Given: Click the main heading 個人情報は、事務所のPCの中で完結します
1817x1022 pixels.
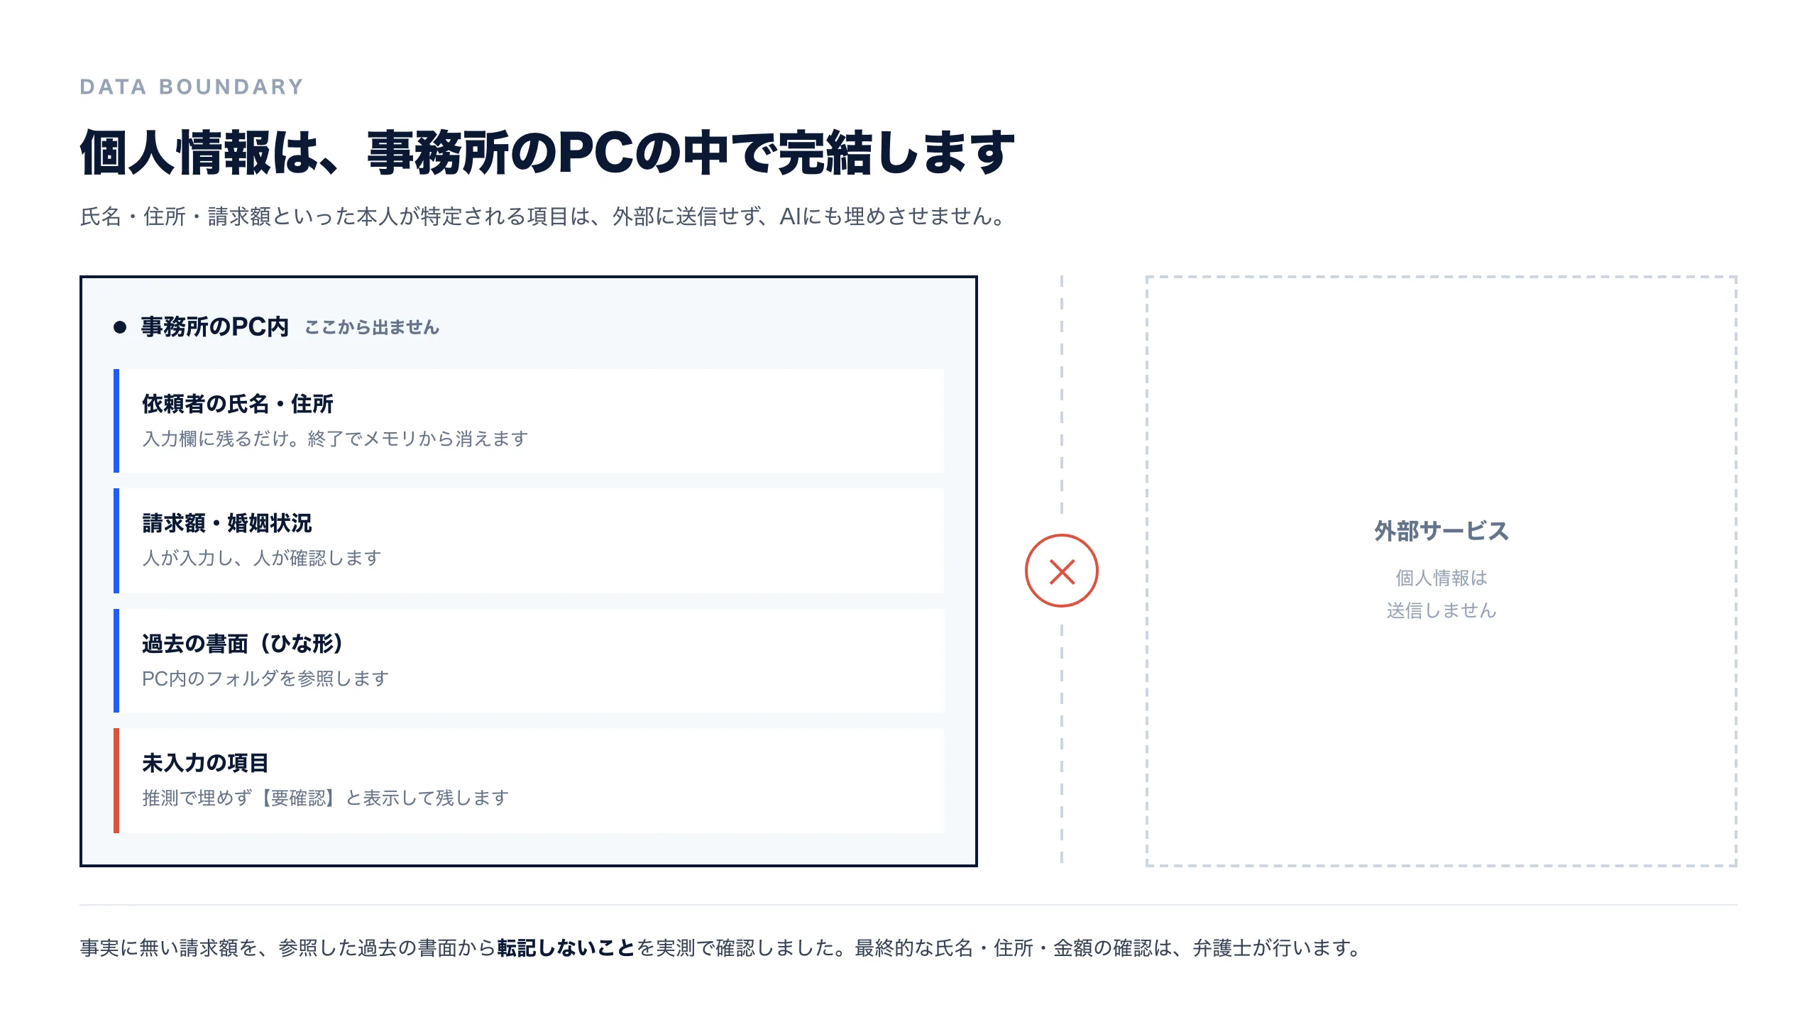Looking at the screenshot, I should coord(547,153).
